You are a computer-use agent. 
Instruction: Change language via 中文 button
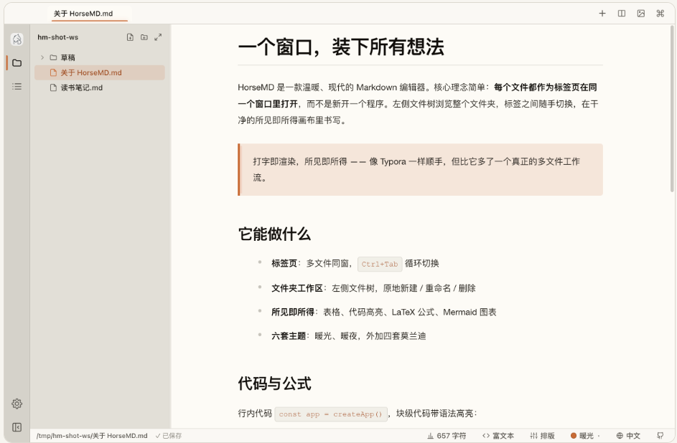(628, 436)
